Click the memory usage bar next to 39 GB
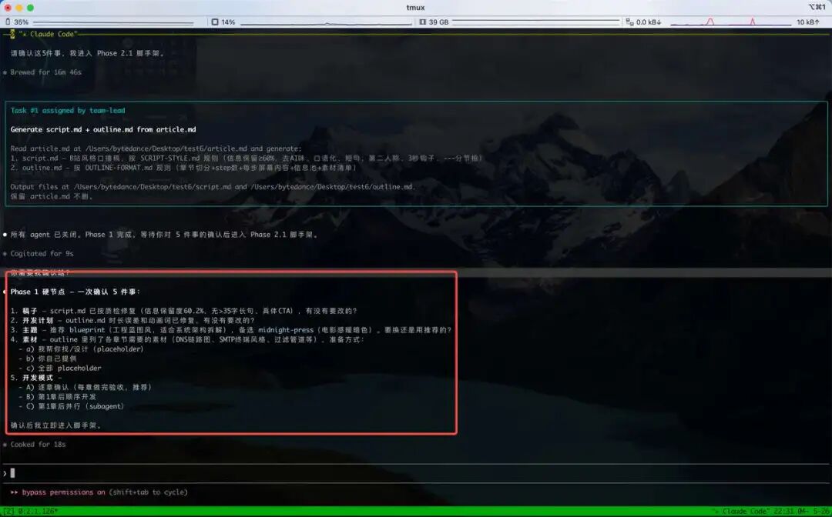The image size is (832, 517). click(x=536, y=22)
